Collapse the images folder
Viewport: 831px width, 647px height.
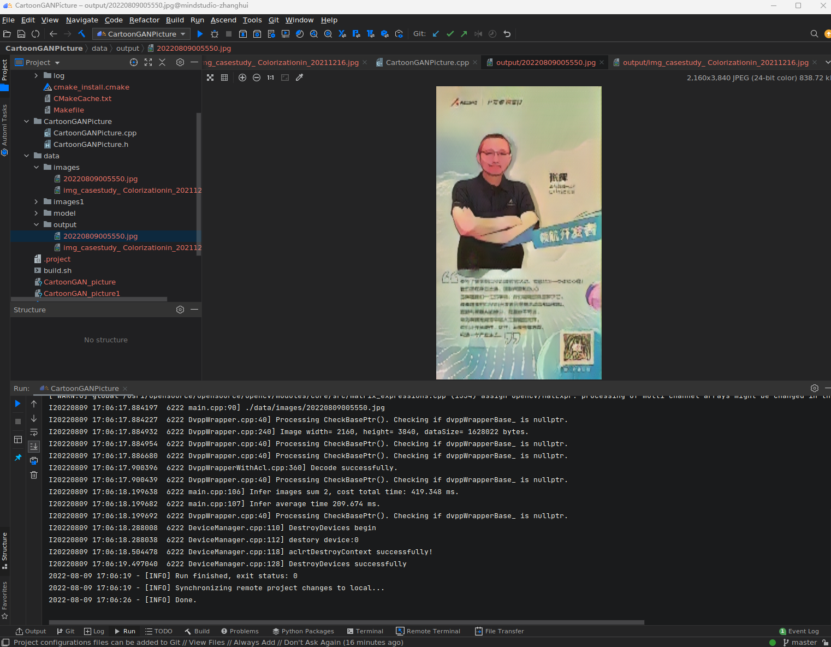coord(36,167)
